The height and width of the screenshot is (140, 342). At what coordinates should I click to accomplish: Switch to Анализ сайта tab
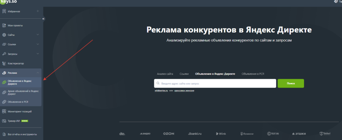[165, 74]
